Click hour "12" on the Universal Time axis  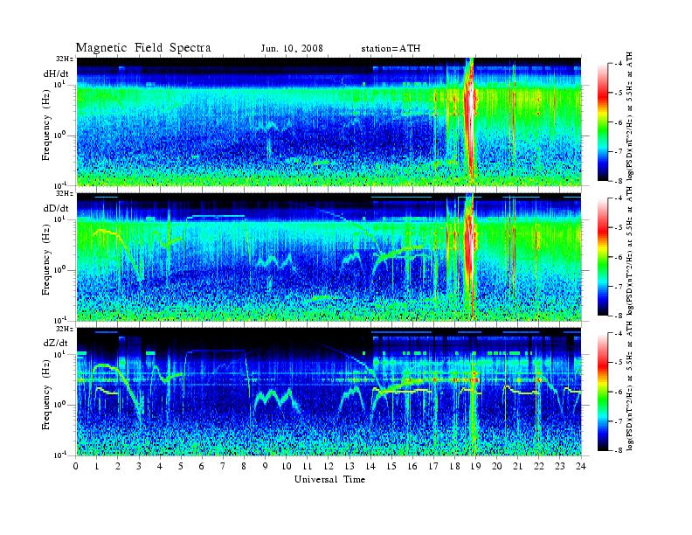329,466
